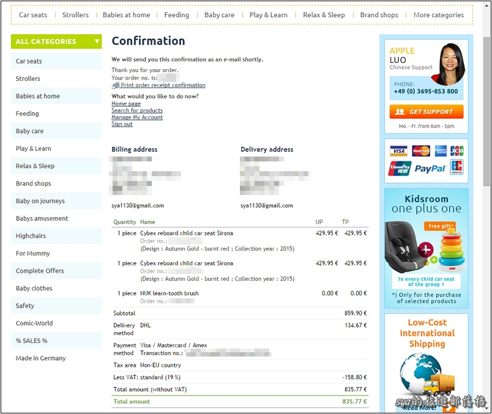Click the Apple Luo support photo
This screenshot has height=414, width=492.
point(449,64)
